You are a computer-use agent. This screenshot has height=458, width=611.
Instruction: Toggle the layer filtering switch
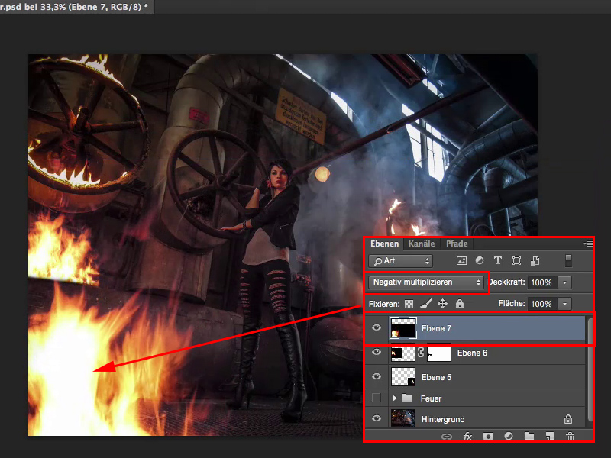coord(568,260)
